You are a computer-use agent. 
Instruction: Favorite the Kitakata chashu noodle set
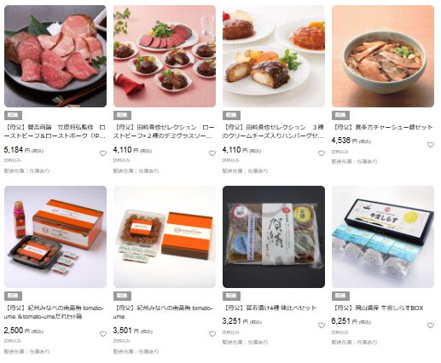point(431,145)
